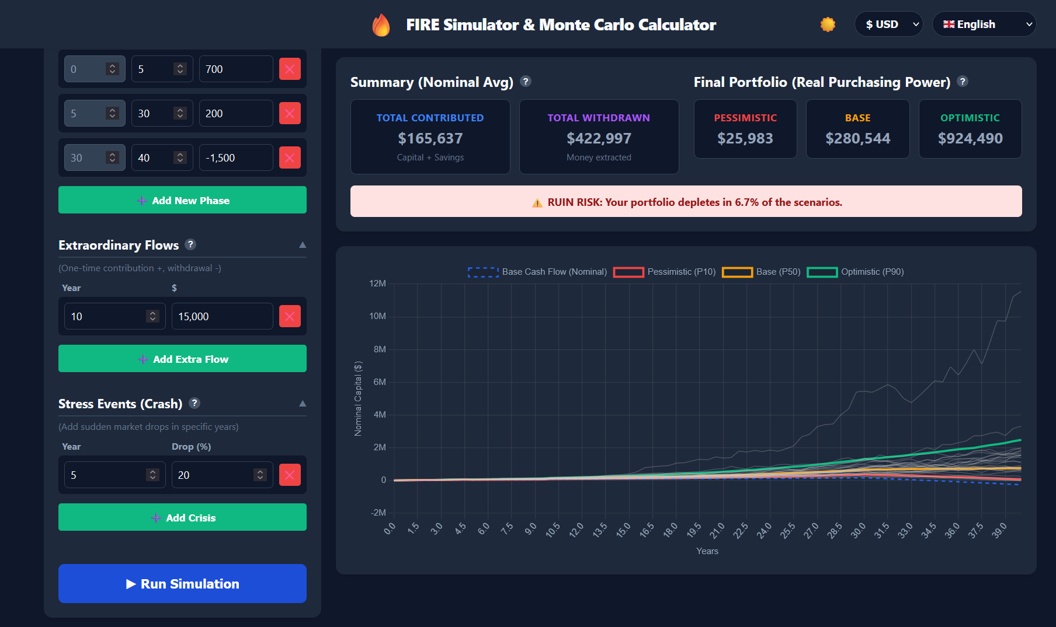Open the language selector
Image resolution: width=1056 pixels, height=627 pixels.
click(984, 24)
